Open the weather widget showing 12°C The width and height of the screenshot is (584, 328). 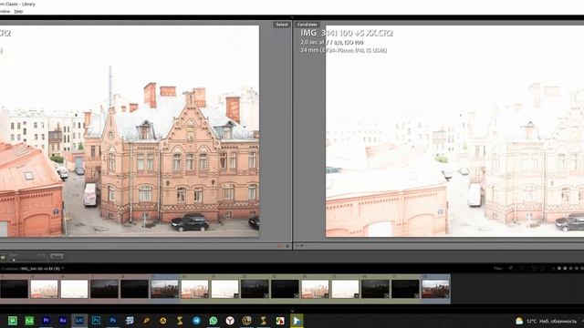[546, 321]
